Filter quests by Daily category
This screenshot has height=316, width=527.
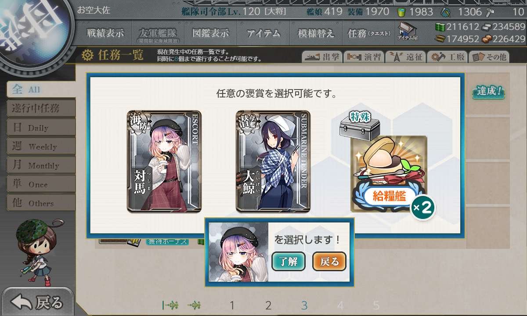coord(41,128)
